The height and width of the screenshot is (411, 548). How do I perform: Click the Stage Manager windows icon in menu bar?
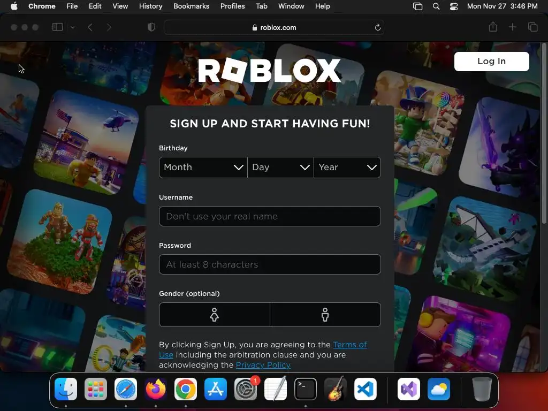(417, 6)
